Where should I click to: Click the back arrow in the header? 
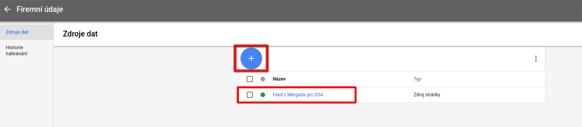tap(7, 9)
